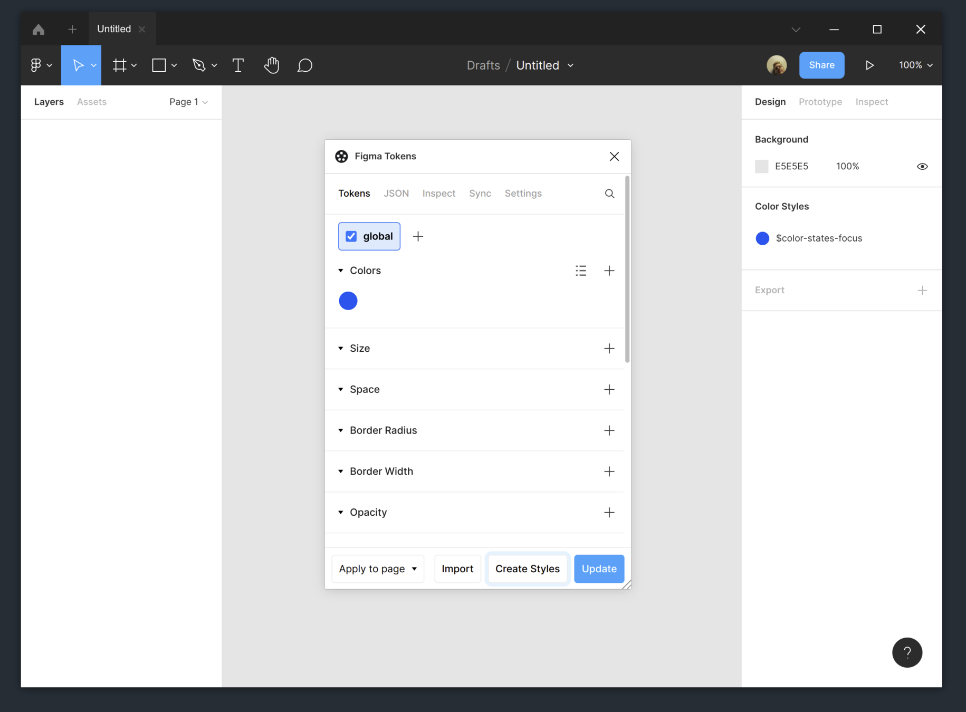Switch Colors to list view
The width and height of the screenshot is (966, 712).
point(581,271)
